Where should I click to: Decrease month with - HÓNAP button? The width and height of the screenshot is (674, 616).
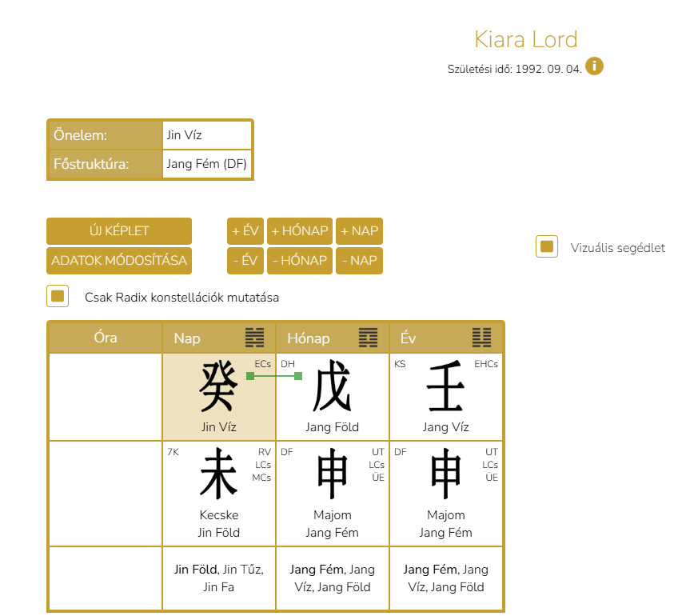click(x=299, y=260)
